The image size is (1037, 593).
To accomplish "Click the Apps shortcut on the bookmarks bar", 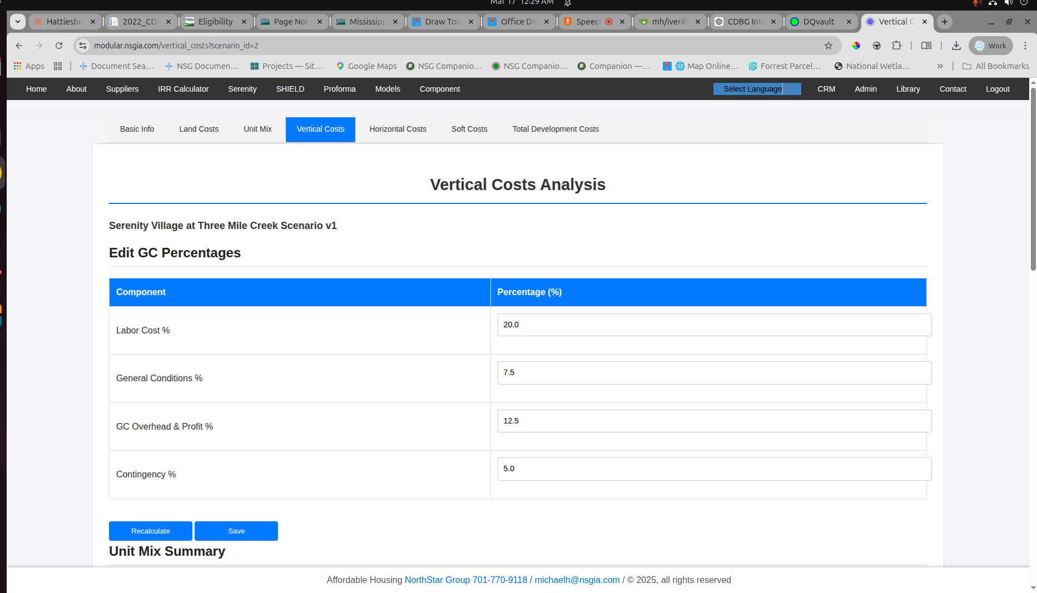I will (28, 66).
